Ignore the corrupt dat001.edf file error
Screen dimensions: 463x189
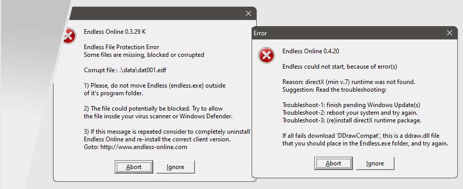pyautogui.click(x=175, y=167)
